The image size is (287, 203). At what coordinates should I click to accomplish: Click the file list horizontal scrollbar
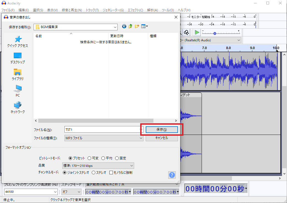(96, 121)
